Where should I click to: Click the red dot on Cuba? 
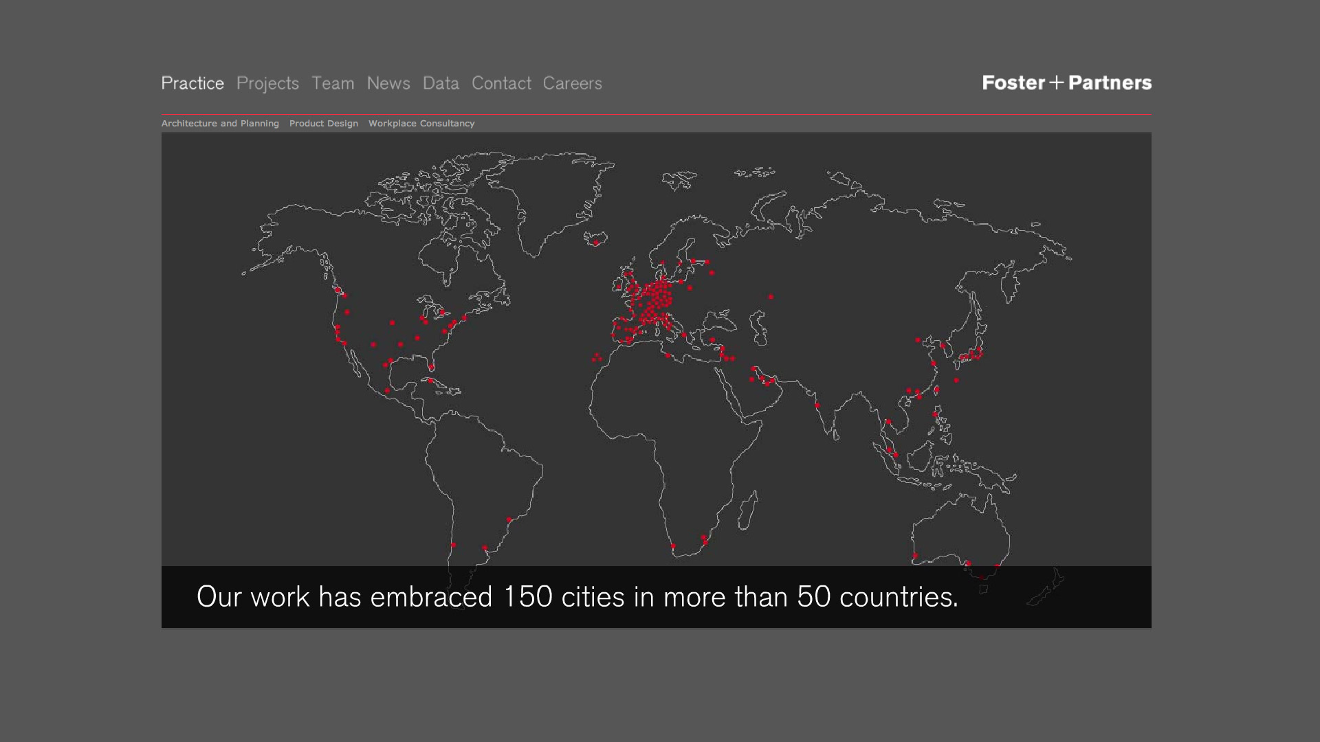click(x=430, y=381)
